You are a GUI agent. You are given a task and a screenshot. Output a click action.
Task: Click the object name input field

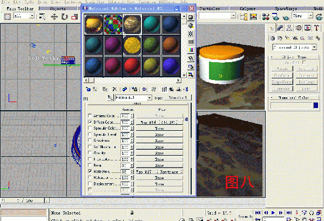(291, 105)
